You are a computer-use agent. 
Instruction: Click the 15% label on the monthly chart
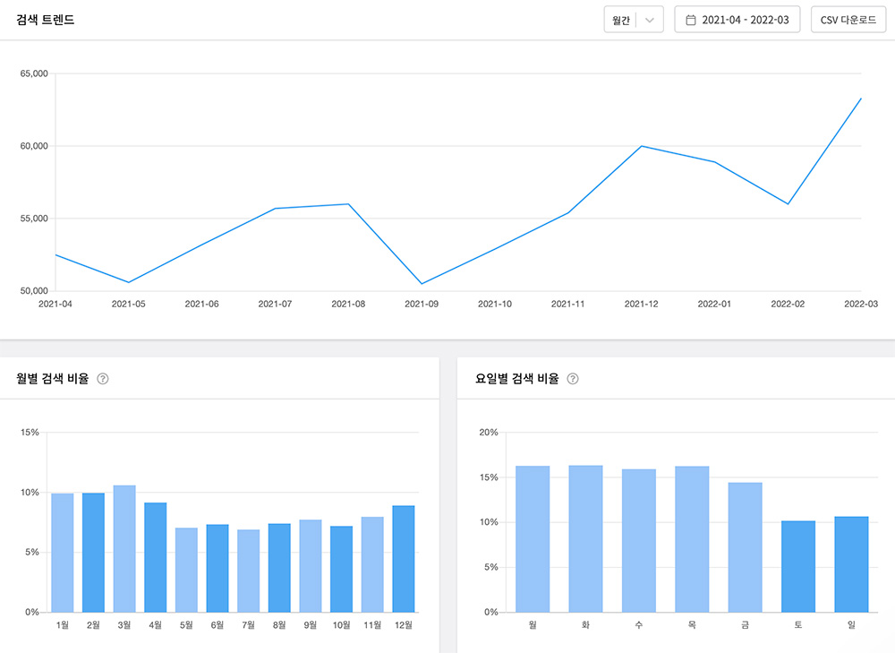pos(30,433)
